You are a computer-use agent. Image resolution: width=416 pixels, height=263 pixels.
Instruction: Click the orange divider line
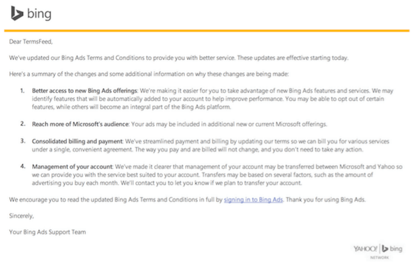[x=207, y=31]
